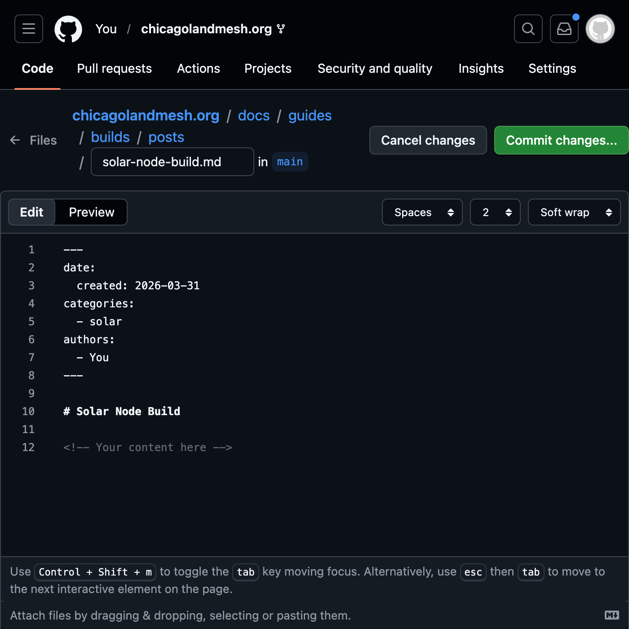Click the back arrow next to Files
629x629 pixels.
15,140
